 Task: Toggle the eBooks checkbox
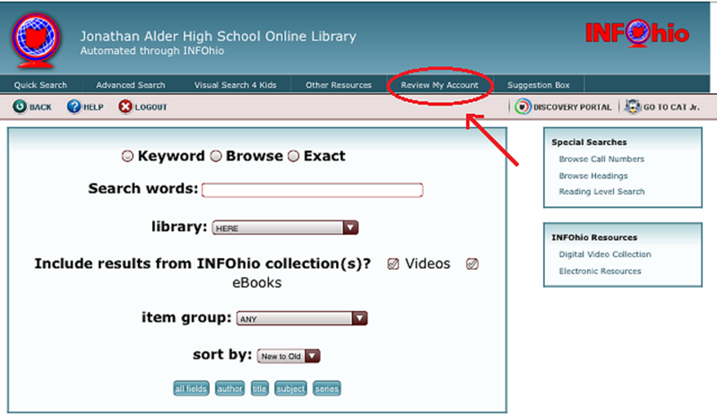472,263
